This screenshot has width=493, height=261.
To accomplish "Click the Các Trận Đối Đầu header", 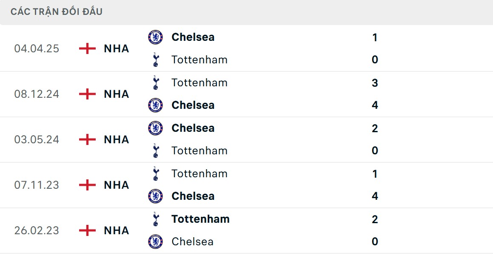I will click(x=57, y=12).
